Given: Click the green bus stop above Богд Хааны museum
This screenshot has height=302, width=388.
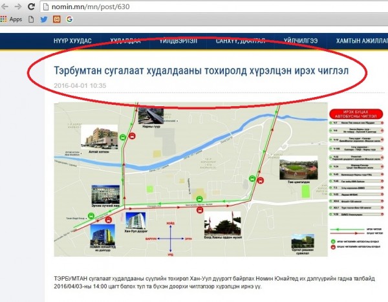Looking at the screenshot, I should coord(199,199).
